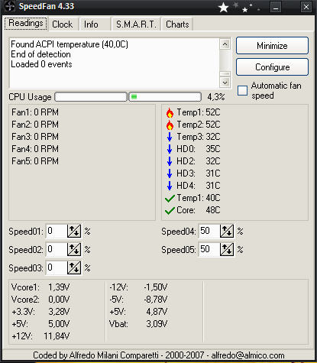Screen dimensions: 317x363
Task: Click the Speed03 value field
Action: pos(57,268)
